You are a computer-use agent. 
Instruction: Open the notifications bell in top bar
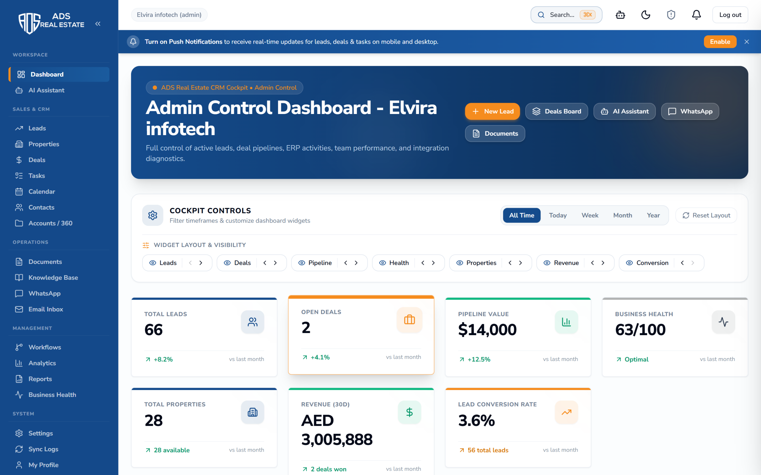[x=696, y=15]
